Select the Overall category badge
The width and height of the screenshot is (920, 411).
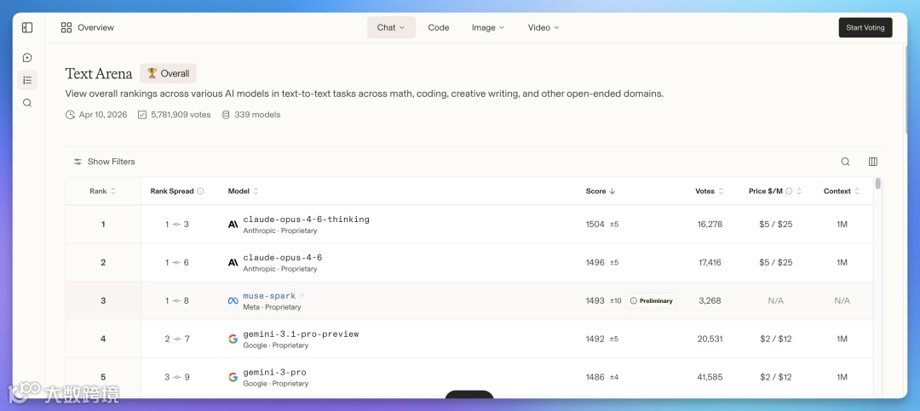(x=168, y=73)
